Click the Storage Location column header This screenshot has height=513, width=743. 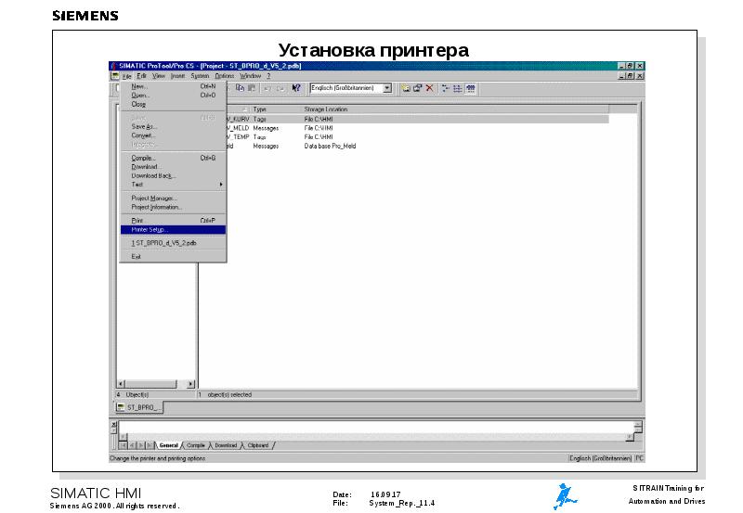[326, 109]
